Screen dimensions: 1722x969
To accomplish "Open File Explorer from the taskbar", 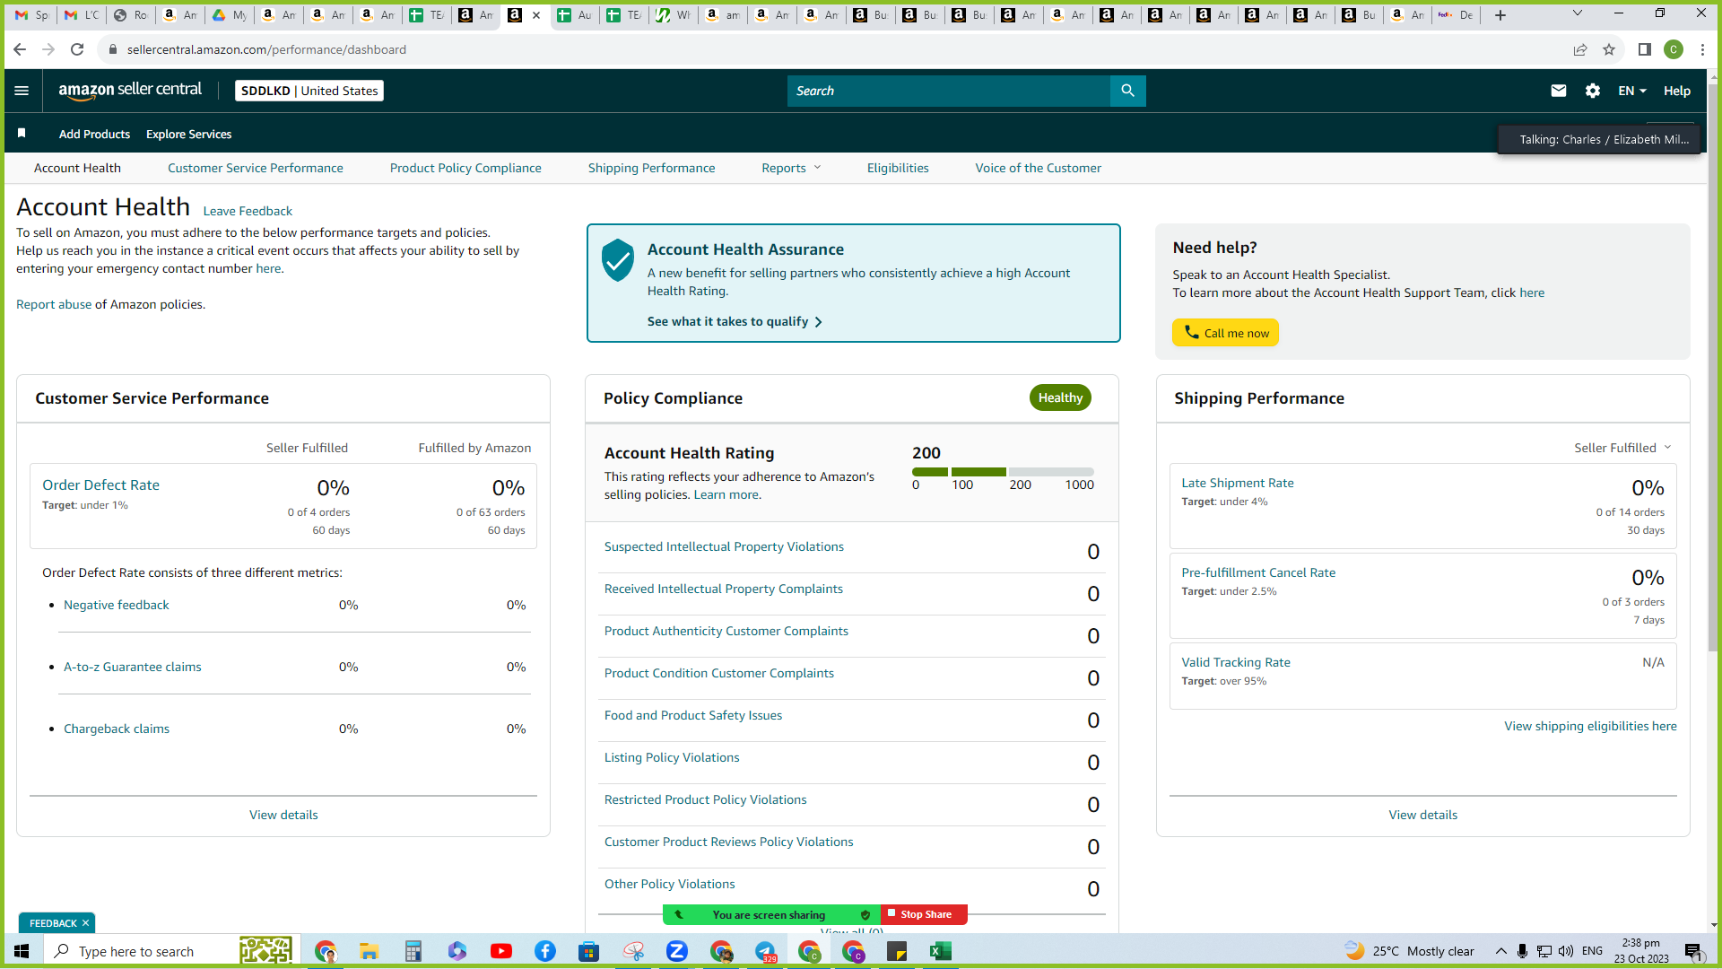I will (369, 951).
